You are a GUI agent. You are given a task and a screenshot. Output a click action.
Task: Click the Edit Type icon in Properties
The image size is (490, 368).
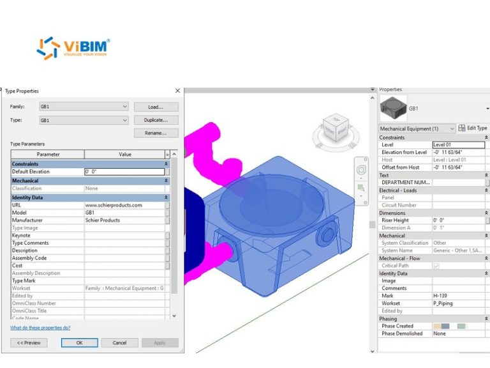point(461,128)
